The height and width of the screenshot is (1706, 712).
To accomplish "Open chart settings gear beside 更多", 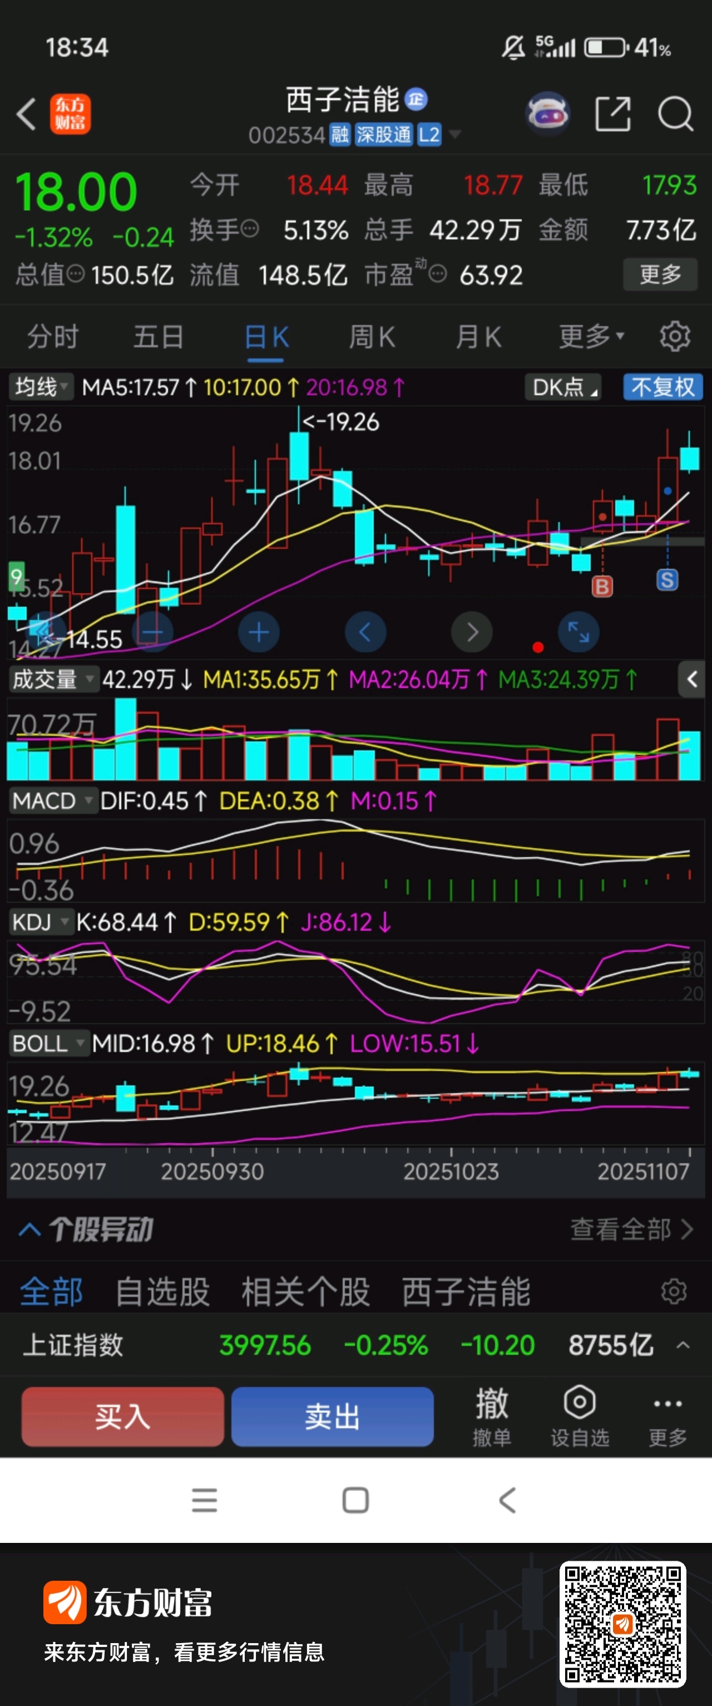I will click(674, 336).
